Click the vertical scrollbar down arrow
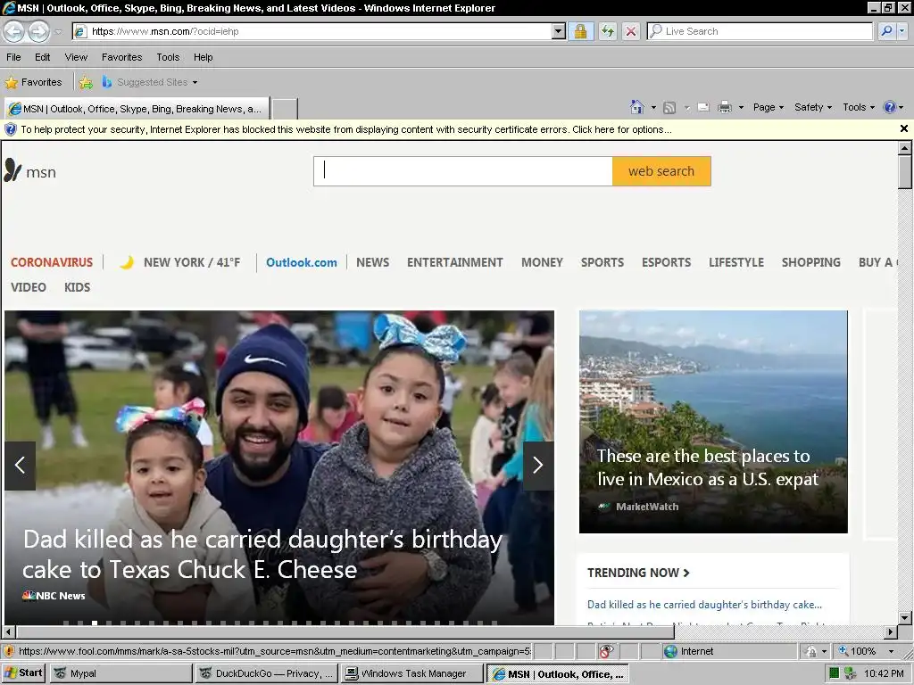 click(x=904, y=617)
